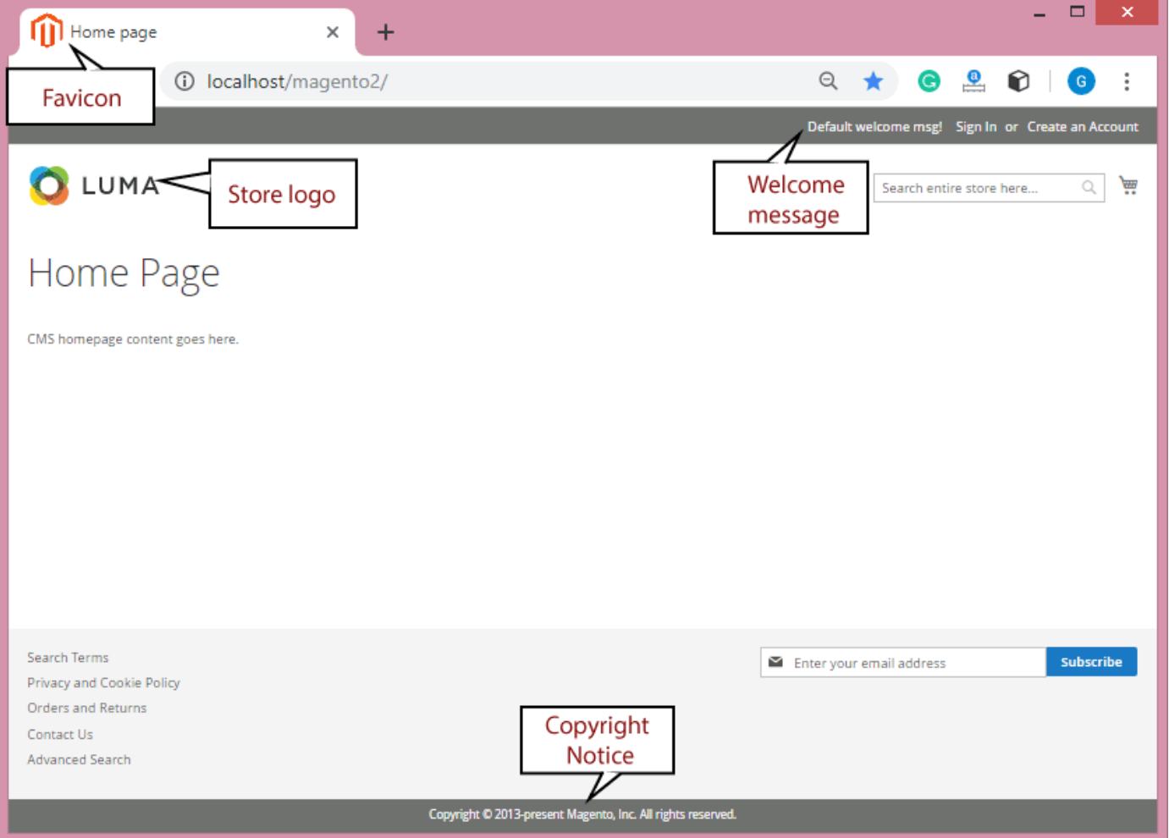Open a new browser tab

click(385, 32)
